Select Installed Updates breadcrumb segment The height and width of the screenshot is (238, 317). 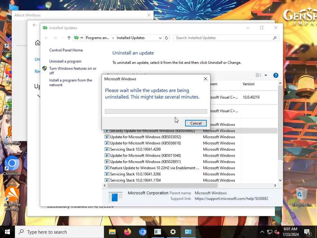click(131, 38)
